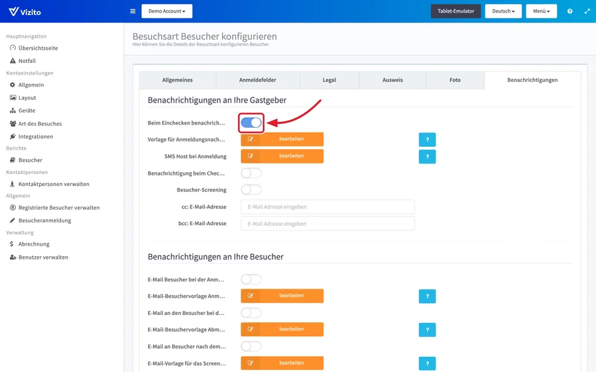Go to Übersichtsseite in sidebar
This screenshot has height=372, width=596.
click(x=38, y=48)
